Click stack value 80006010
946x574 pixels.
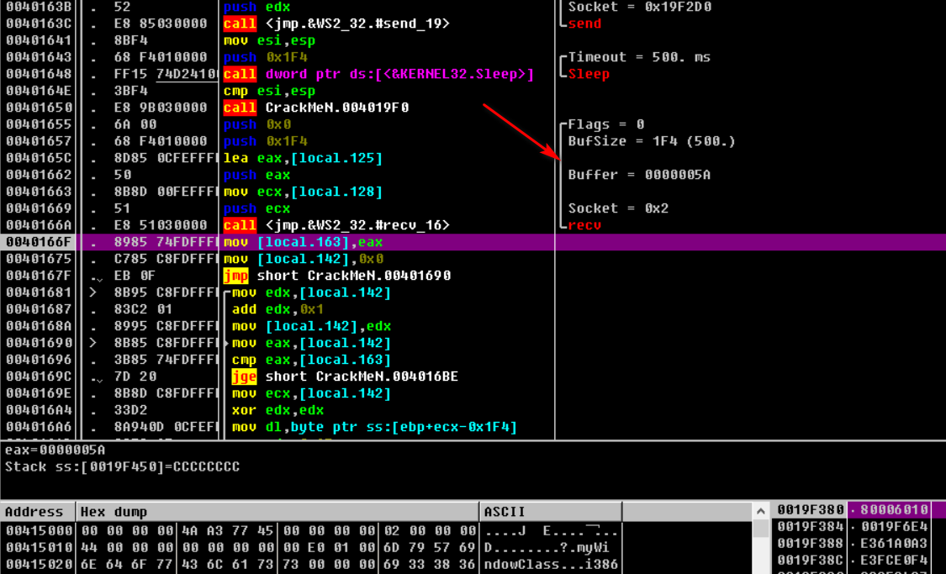coord(894,510)
